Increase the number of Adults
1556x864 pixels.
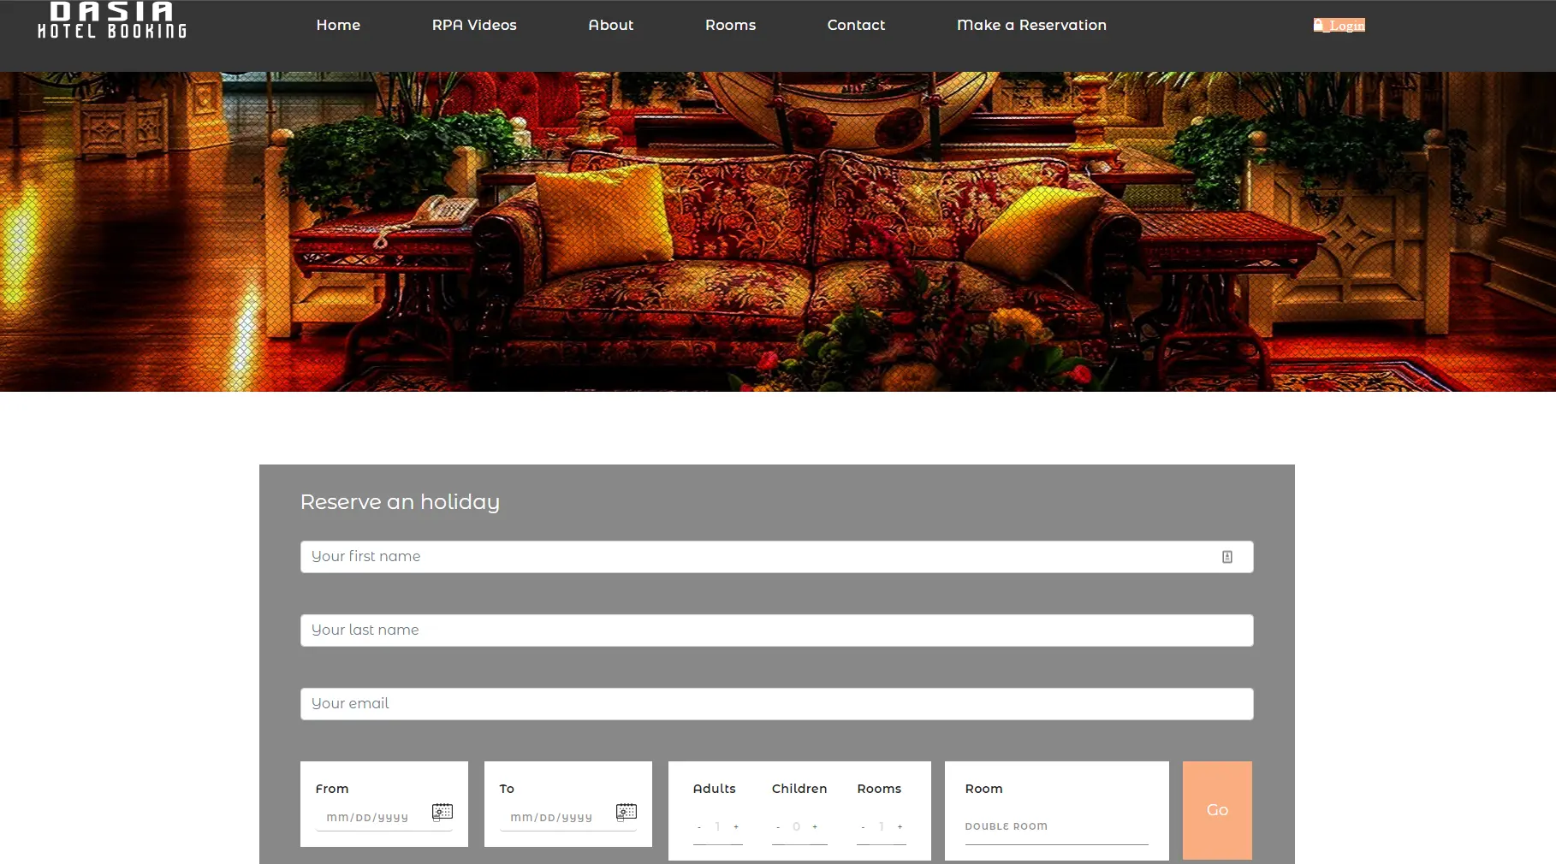coord(737,827)
